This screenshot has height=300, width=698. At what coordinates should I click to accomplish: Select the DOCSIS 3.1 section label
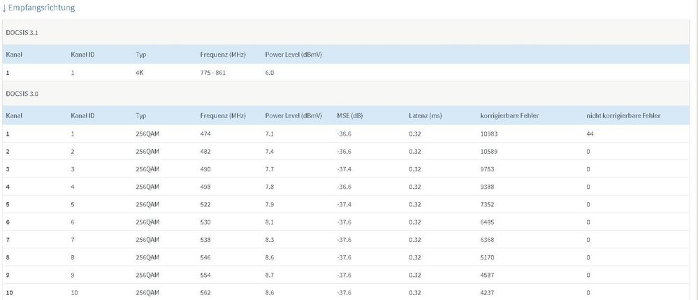[22, 32]
